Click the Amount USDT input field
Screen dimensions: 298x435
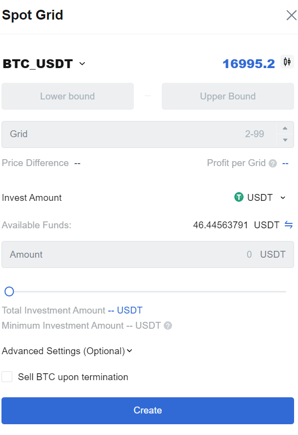point(148,254)
